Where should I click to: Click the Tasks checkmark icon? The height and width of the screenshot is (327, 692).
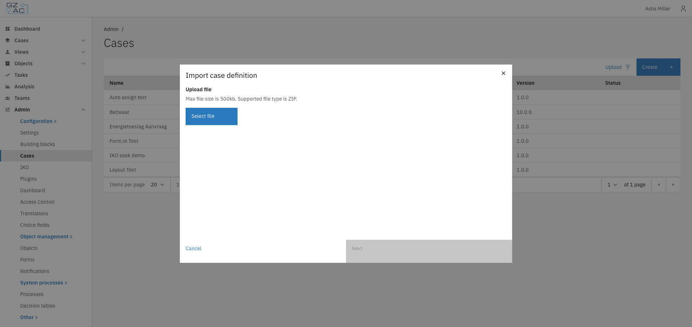point(8,75)
